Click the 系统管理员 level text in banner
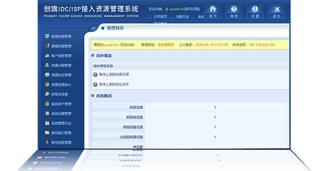Viewport: 327px width, 171px height. coord(166,45)
